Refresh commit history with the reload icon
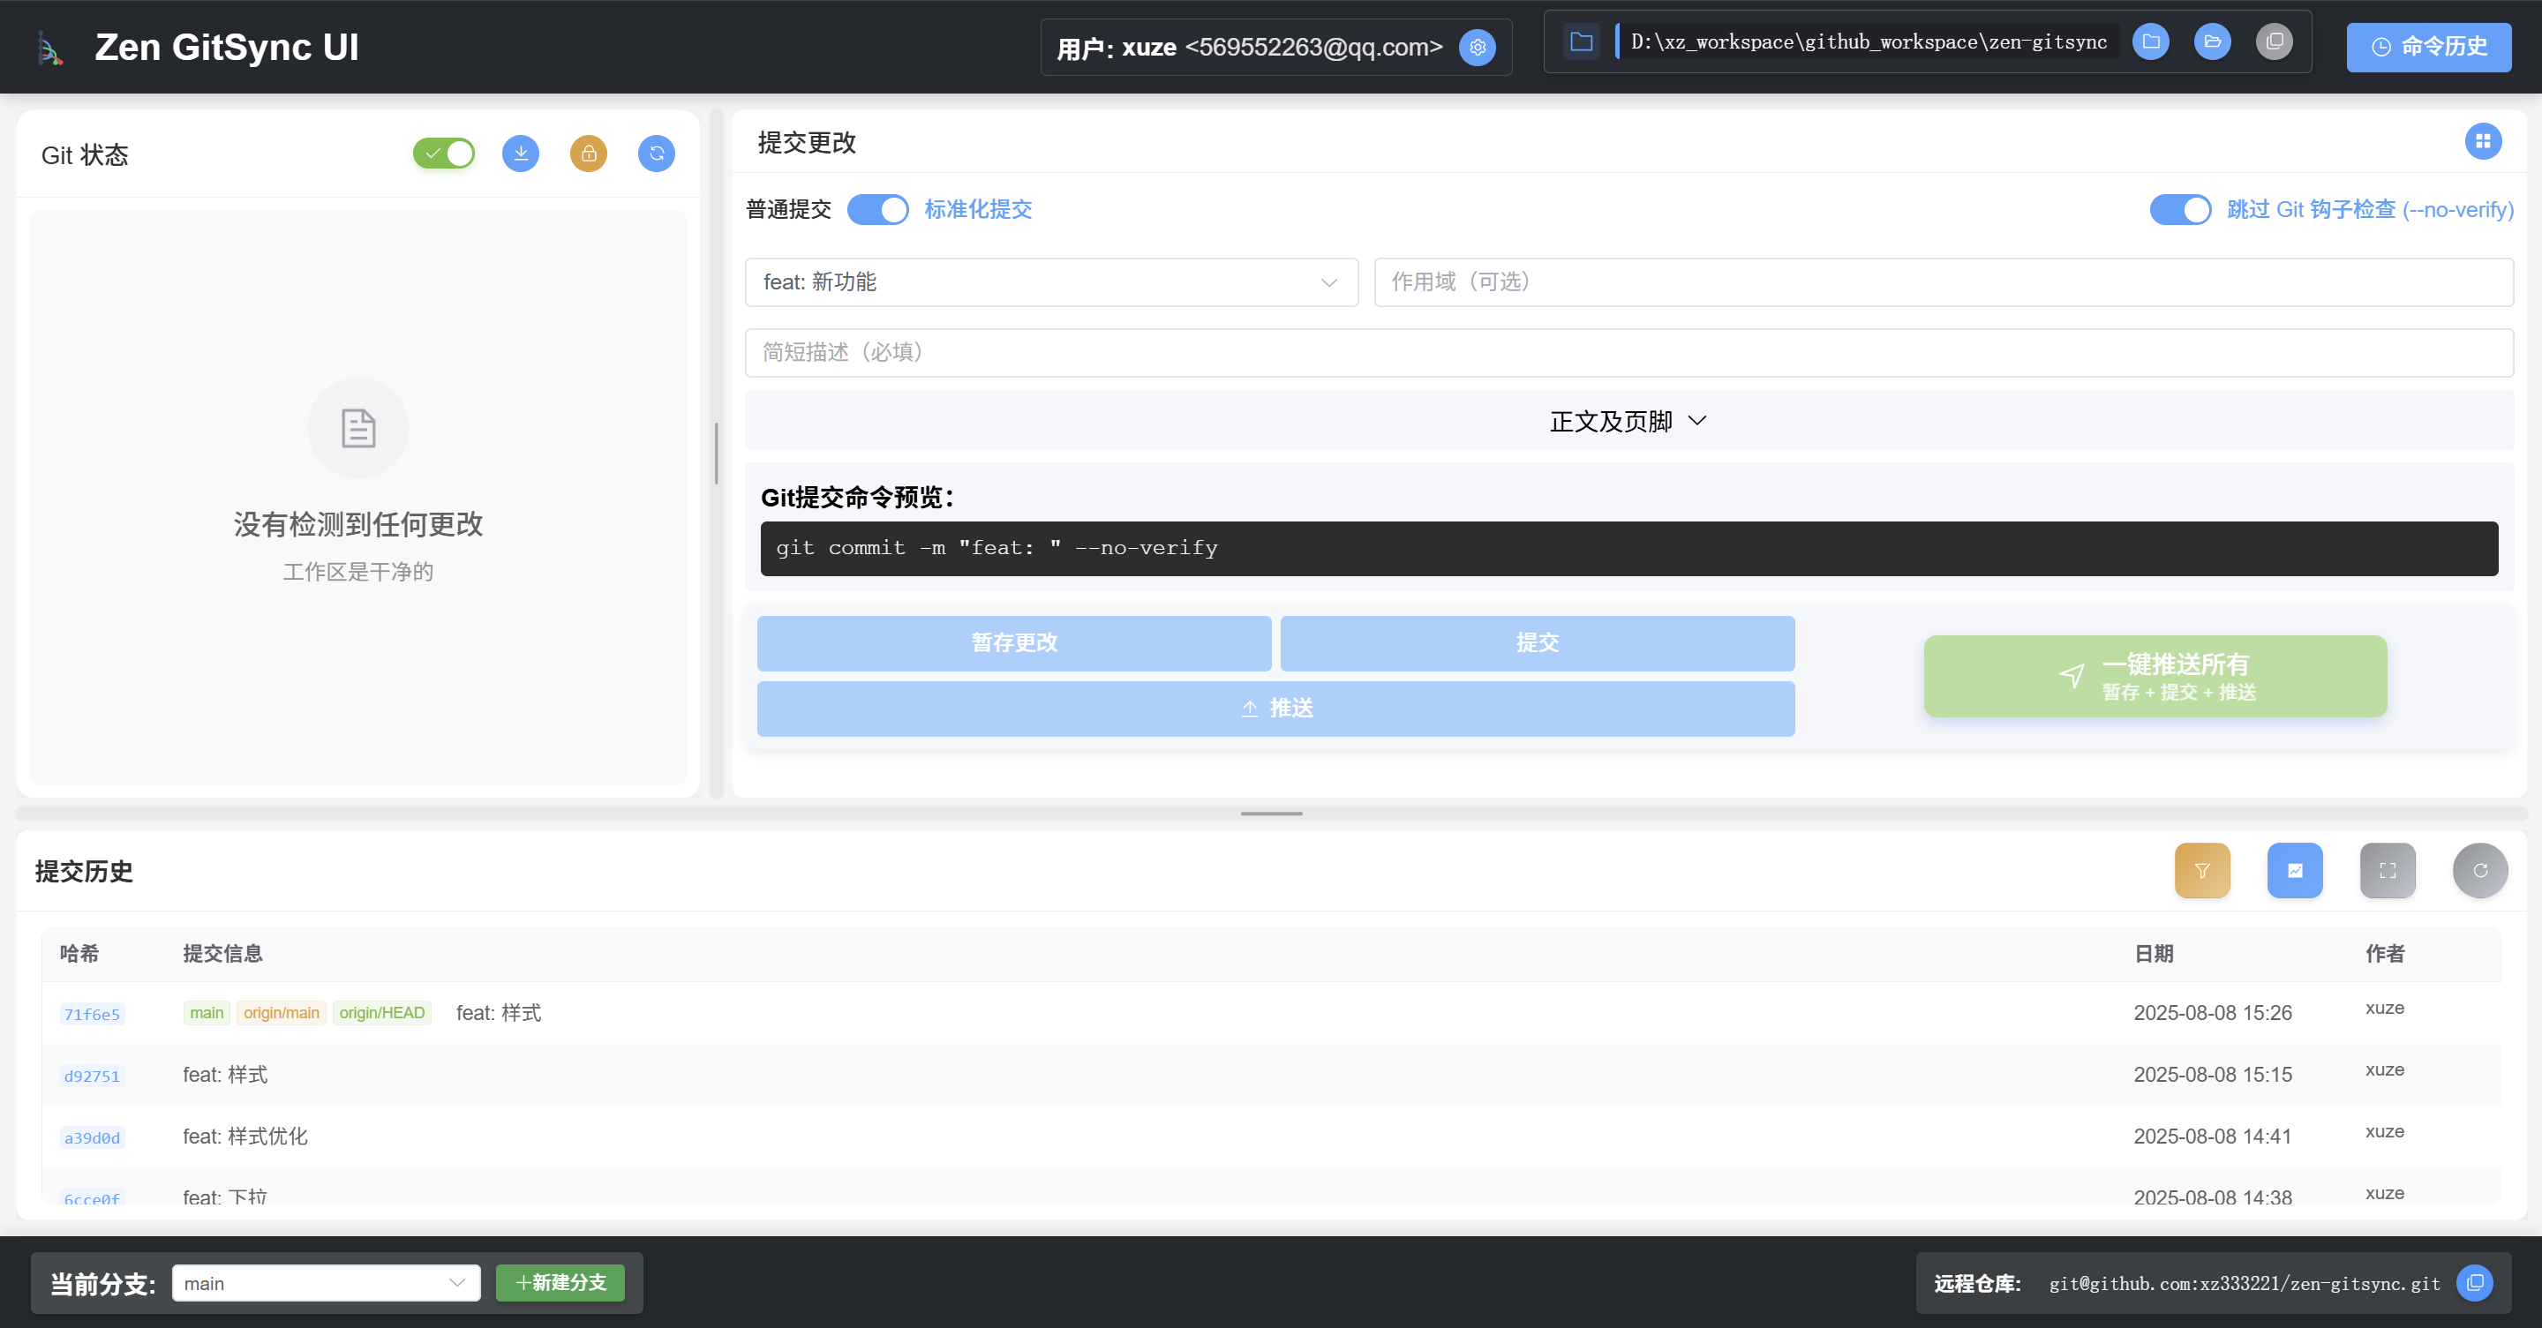Viewport: 2542px width, 1328px height. pos(2480,870)
